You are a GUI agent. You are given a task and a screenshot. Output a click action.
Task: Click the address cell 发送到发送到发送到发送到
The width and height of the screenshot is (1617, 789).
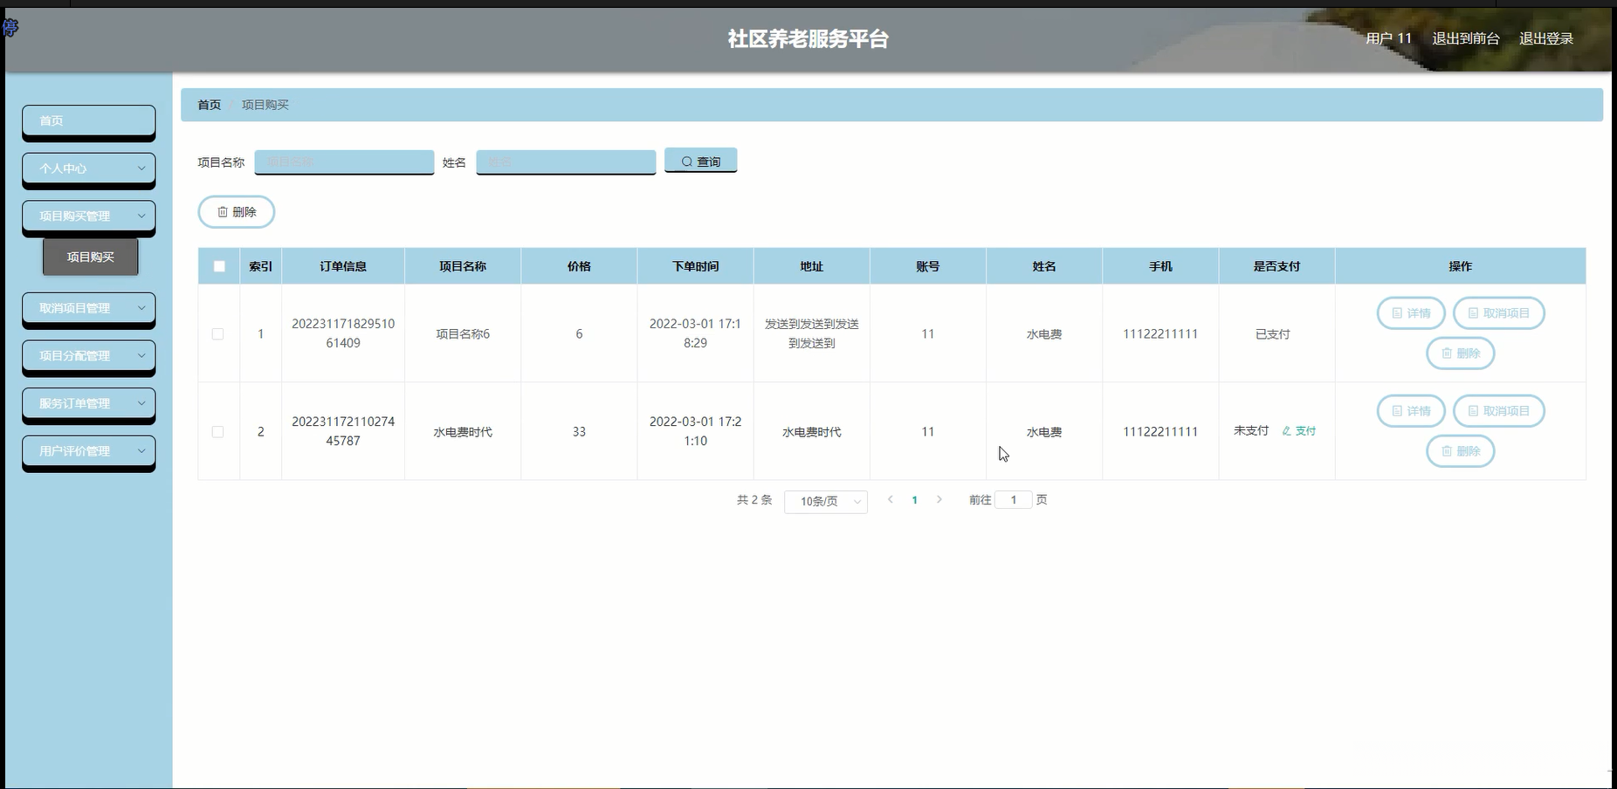pos(812,333)
